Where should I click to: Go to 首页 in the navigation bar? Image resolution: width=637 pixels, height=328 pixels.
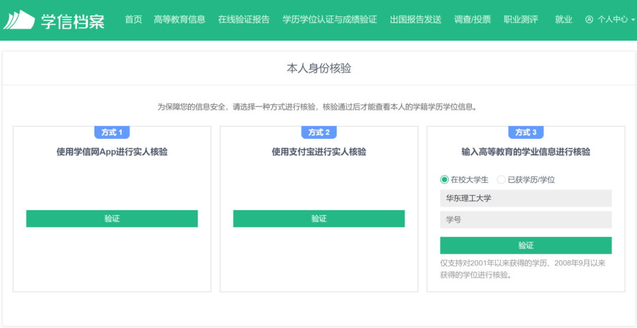click(133, 19)
